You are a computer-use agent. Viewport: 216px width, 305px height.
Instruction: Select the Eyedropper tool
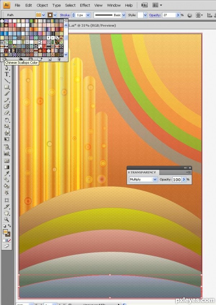6,173
